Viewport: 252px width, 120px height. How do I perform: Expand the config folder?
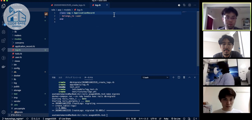[17, 68]
